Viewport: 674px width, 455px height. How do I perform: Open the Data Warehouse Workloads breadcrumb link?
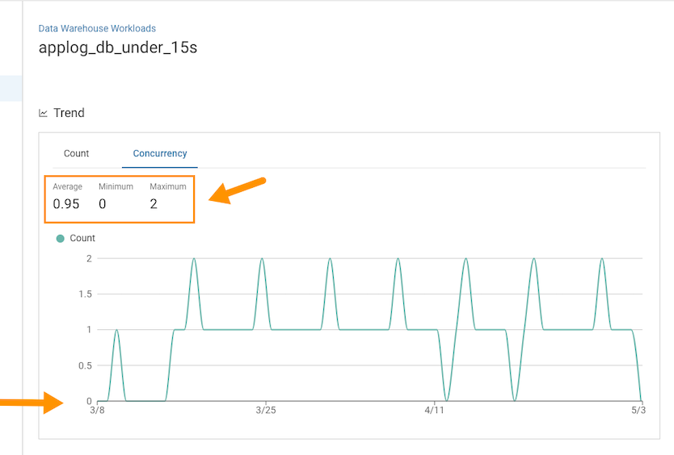coord(97,28)
